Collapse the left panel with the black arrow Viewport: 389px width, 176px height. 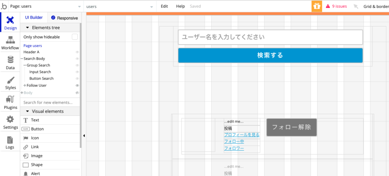tap(84, 135)
